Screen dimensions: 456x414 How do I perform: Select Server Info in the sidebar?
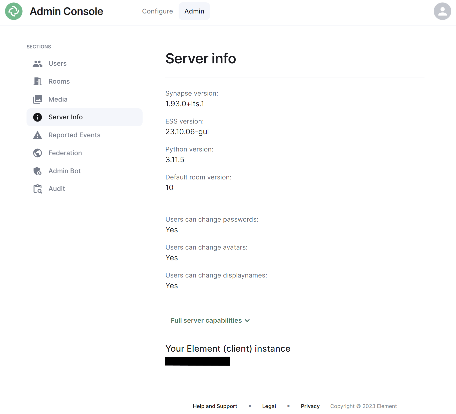point(85,117)
